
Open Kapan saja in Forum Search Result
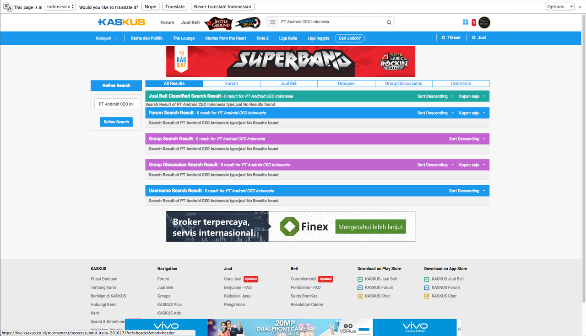coord(472,113)
